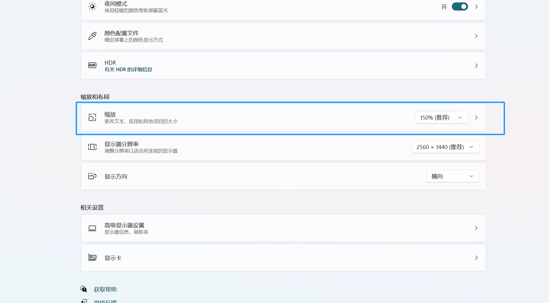Click 更改文本、应用和其他项目的大小 description
This screenshot has width=549, height=303.
[141, 121]
